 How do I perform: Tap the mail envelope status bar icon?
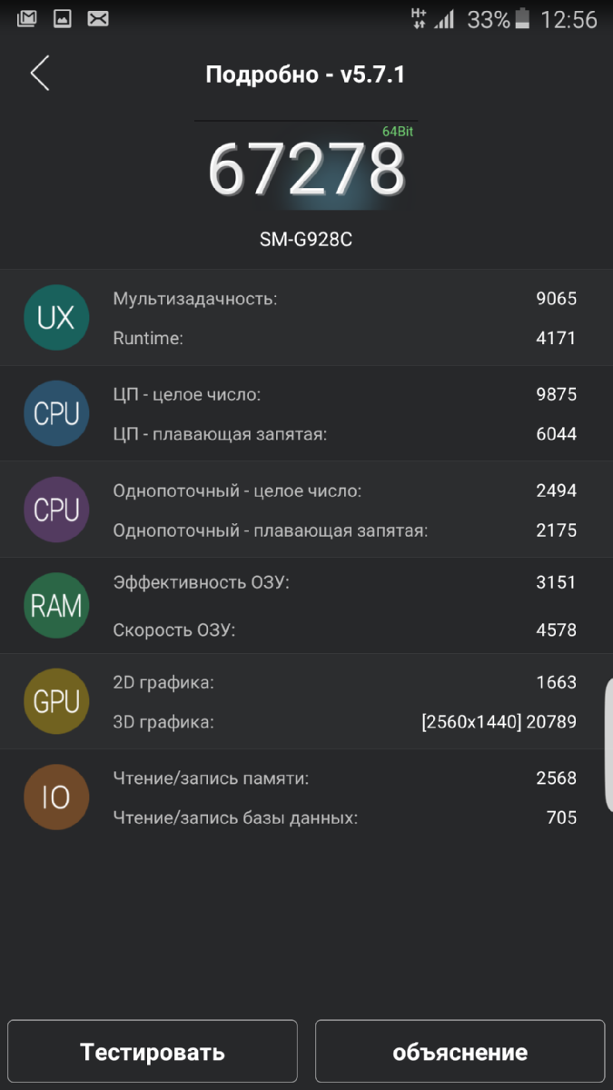98,18
